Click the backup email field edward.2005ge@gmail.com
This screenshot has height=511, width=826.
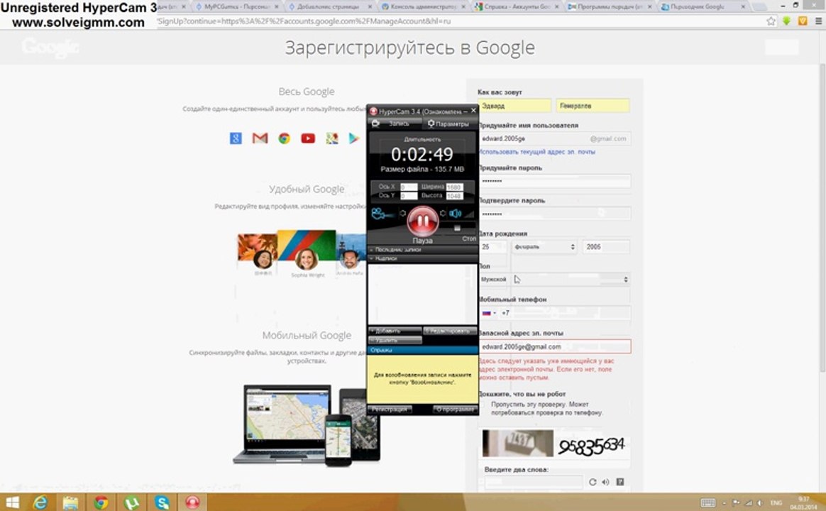tap(554, 346)
